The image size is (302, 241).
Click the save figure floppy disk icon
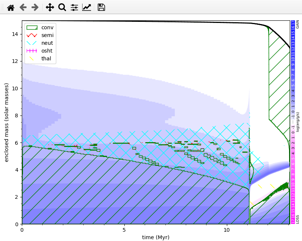(101, 7)
